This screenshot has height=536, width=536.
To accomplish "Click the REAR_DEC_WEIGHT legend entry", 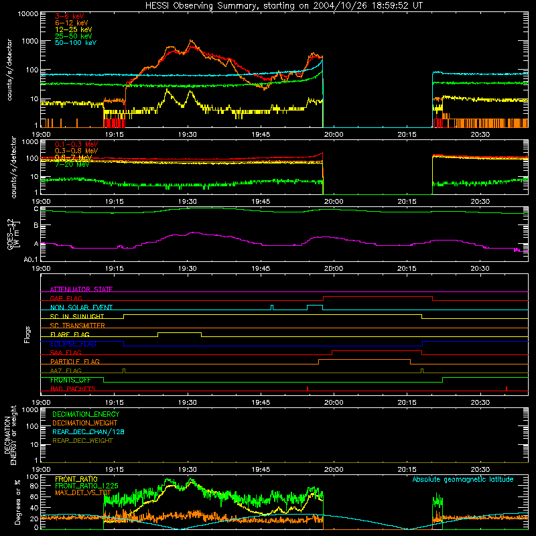I will coord(82,441).
